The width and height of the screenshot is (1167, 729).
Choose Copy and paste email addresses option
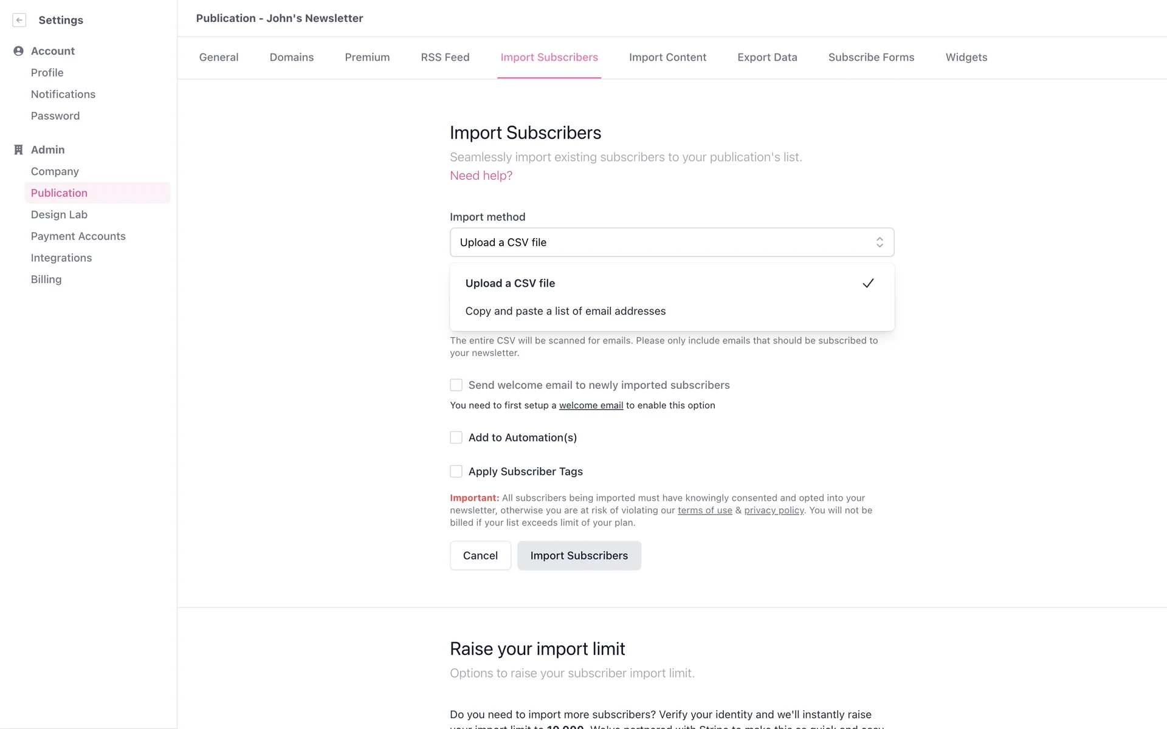pos(565,311)
